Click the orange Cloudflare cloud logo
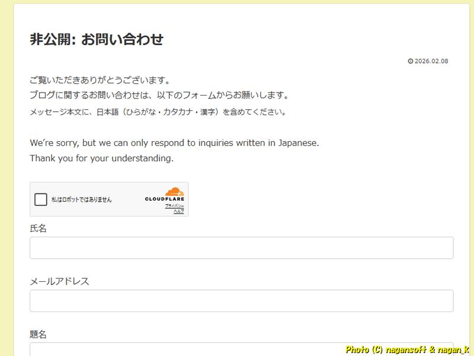The width and height of the screenshot is (474, 356). (174, 192)
